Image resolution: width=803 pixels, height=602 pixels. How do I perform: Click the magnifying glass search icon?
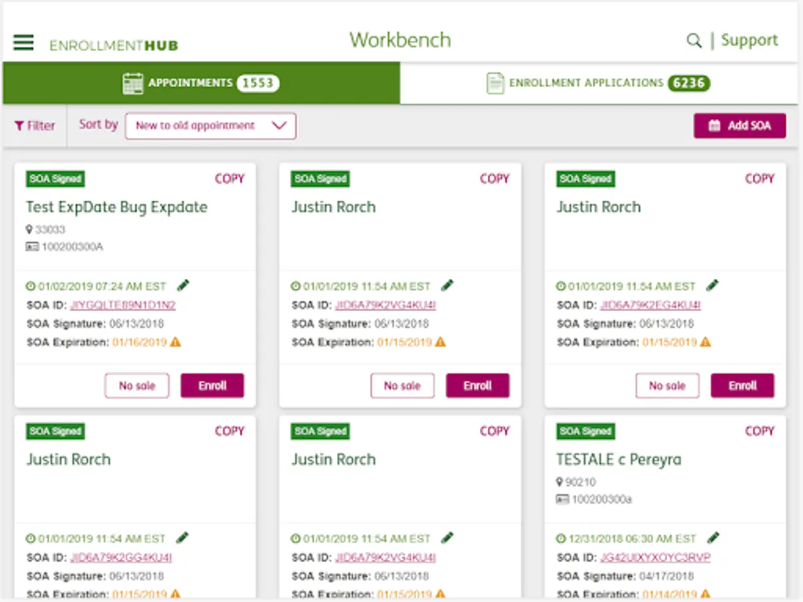(694, 41)
